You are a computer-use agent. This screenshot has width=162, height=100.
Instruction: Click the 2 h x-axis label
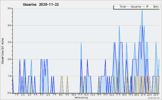pos(23,95)
